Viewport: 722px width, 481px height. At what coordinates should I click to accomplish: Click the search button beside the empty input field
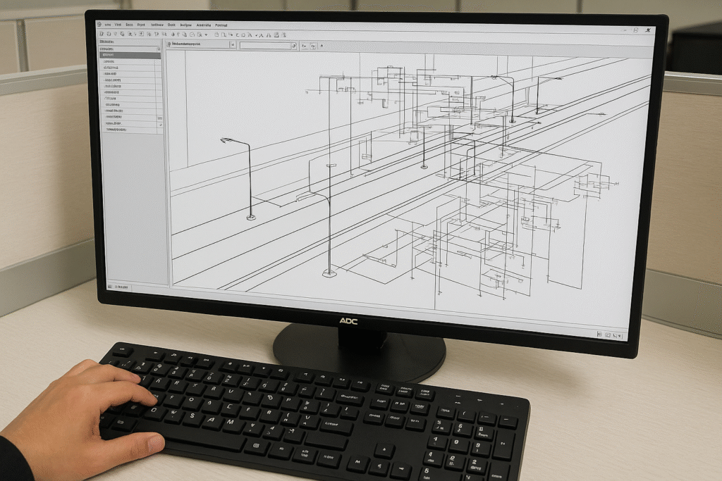294,46
